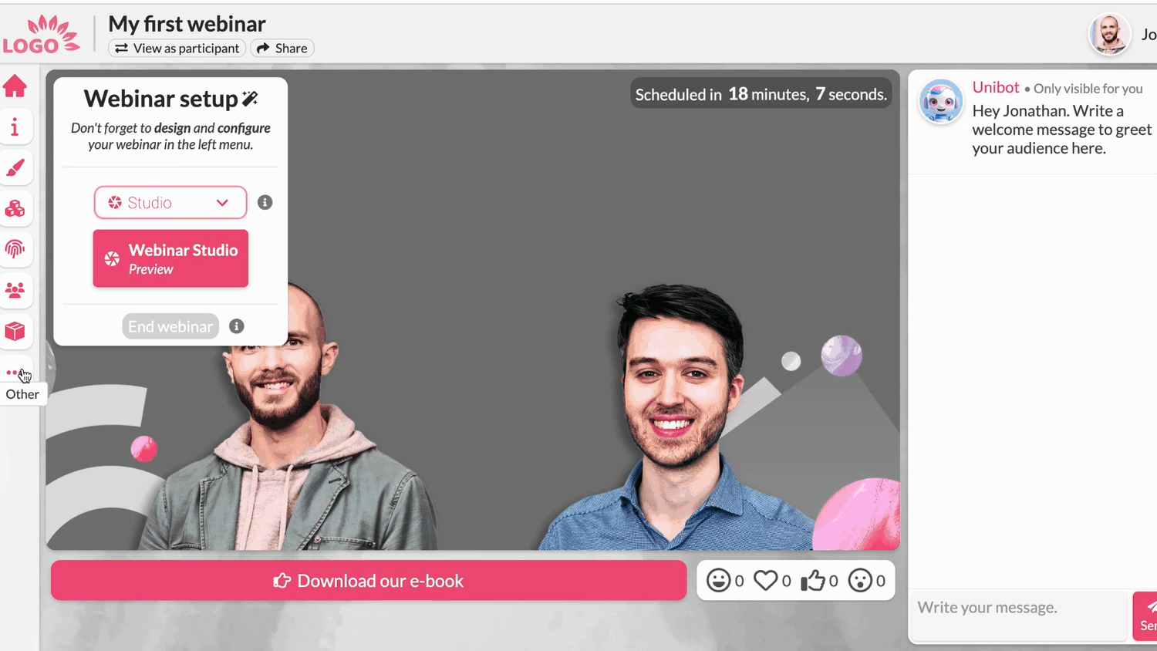Select the building blocks sidebar icon
The height and width of the screenshot is (651, 1157).
click(x=16, y=209)
